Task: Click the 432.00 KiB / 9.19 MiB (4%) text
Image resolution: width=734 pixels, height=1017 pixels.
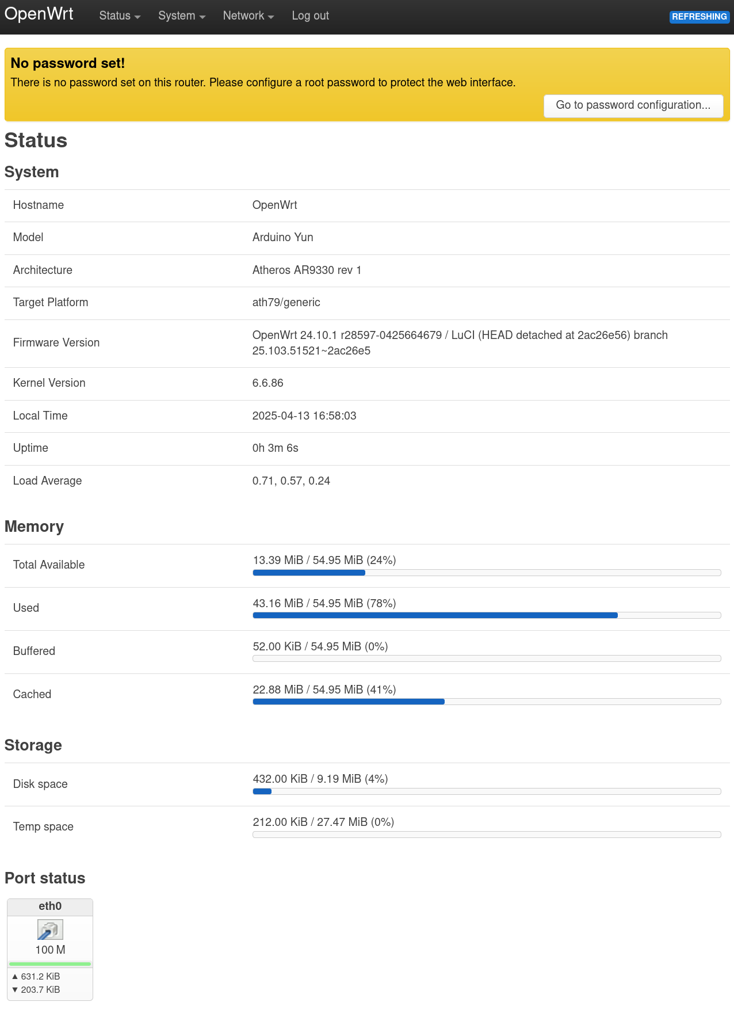Action: 320,779
